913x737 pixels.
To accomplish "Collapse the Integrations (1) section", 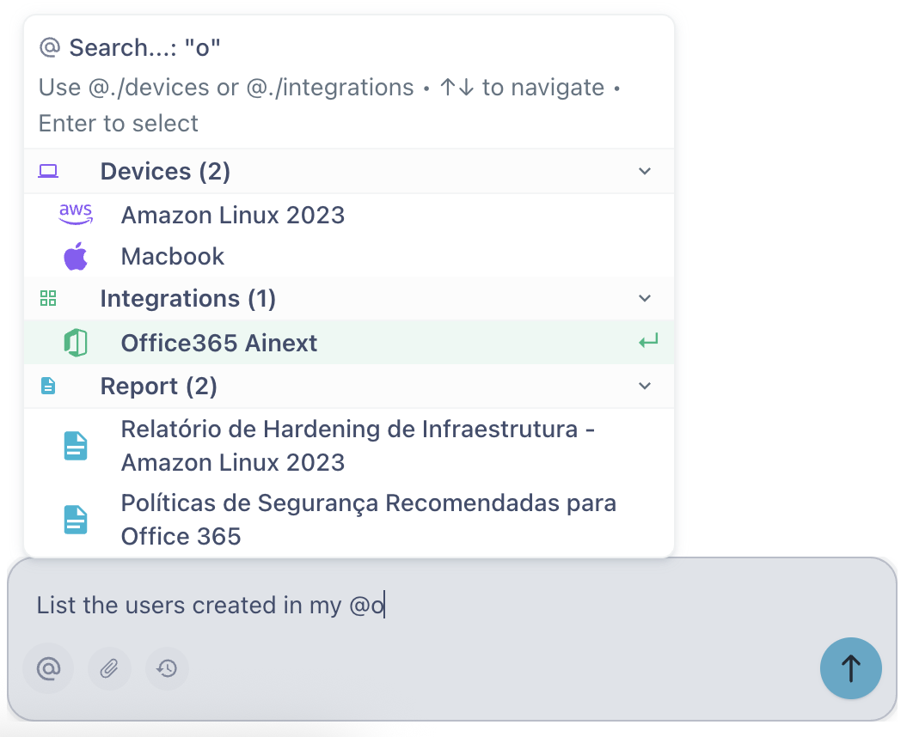I will [x=645, y=298].
